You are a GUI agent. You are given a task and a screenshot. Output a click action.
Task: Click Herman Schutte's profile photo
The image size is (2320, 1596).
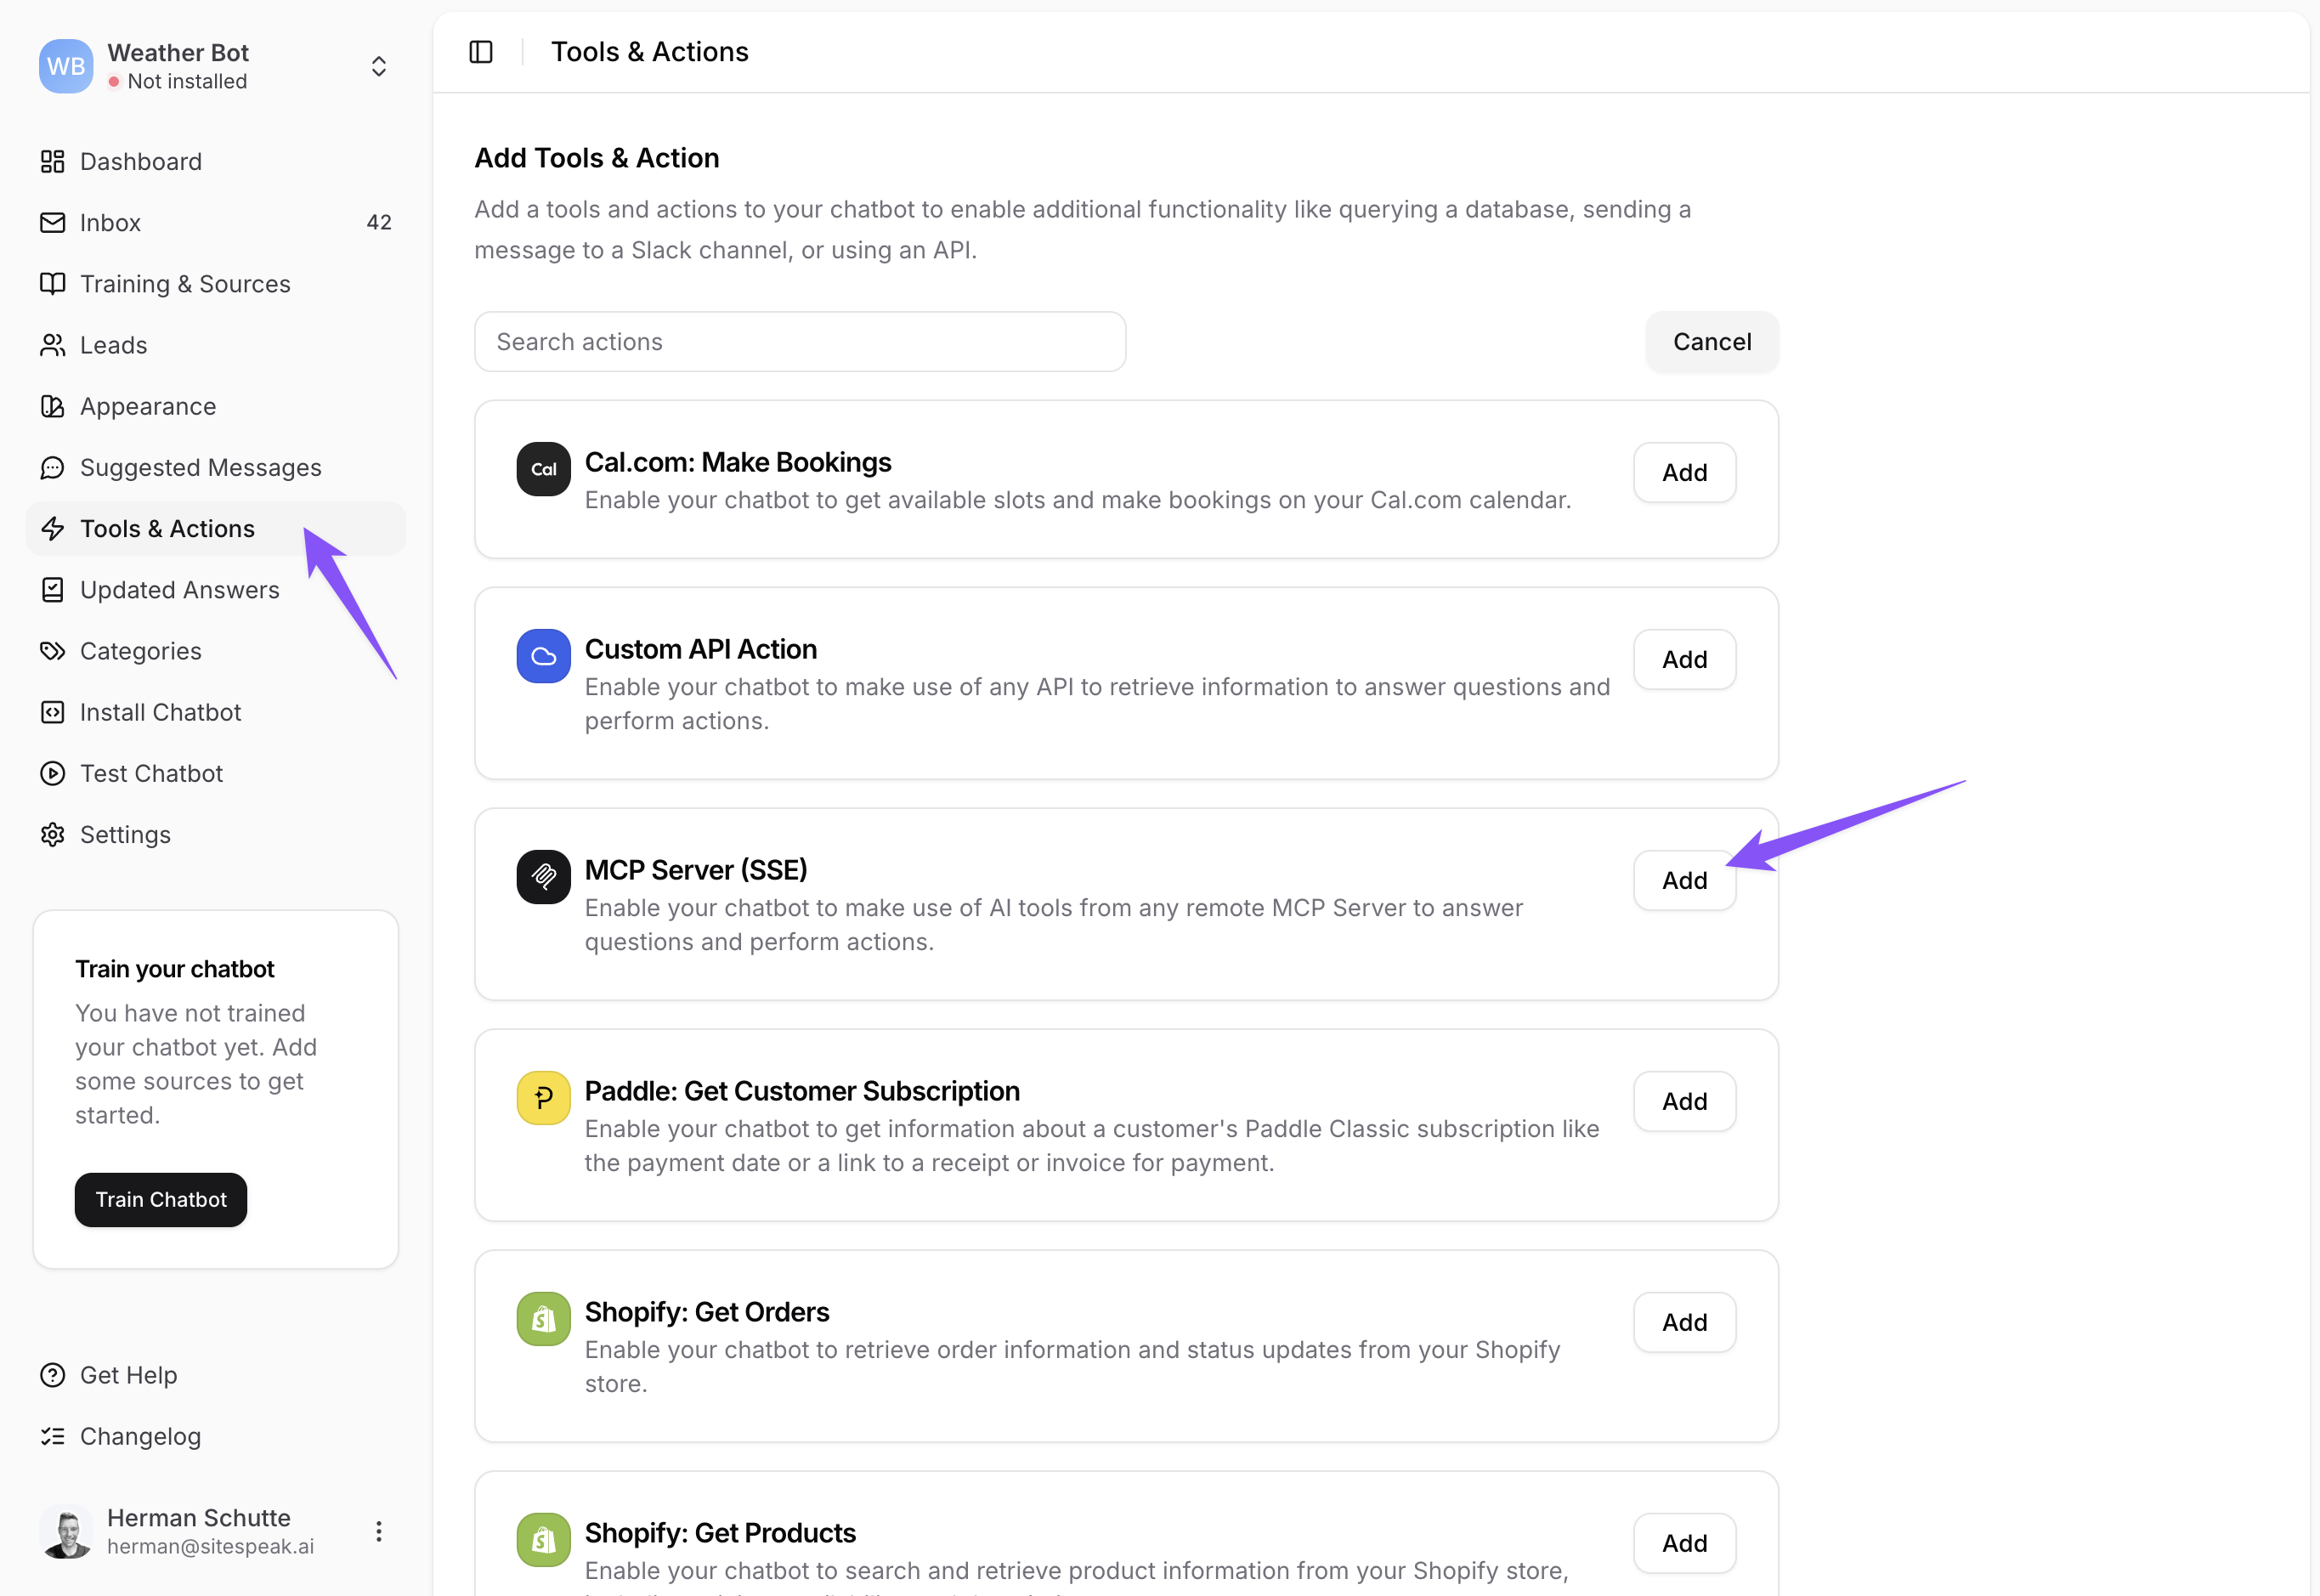click(66, 1531)
